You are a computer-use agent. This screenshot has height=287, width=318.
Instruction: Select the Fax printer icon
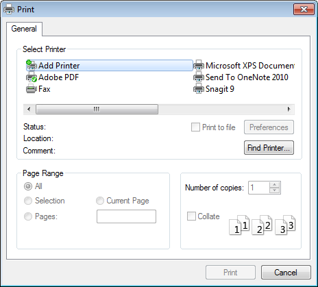(x=32, y=89)
